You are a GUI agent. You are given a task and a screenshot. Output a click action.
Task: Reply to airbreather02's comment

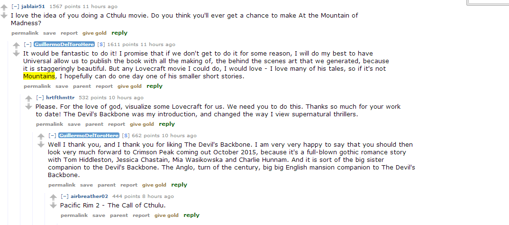pyautogui.click(x=191, y=216)
